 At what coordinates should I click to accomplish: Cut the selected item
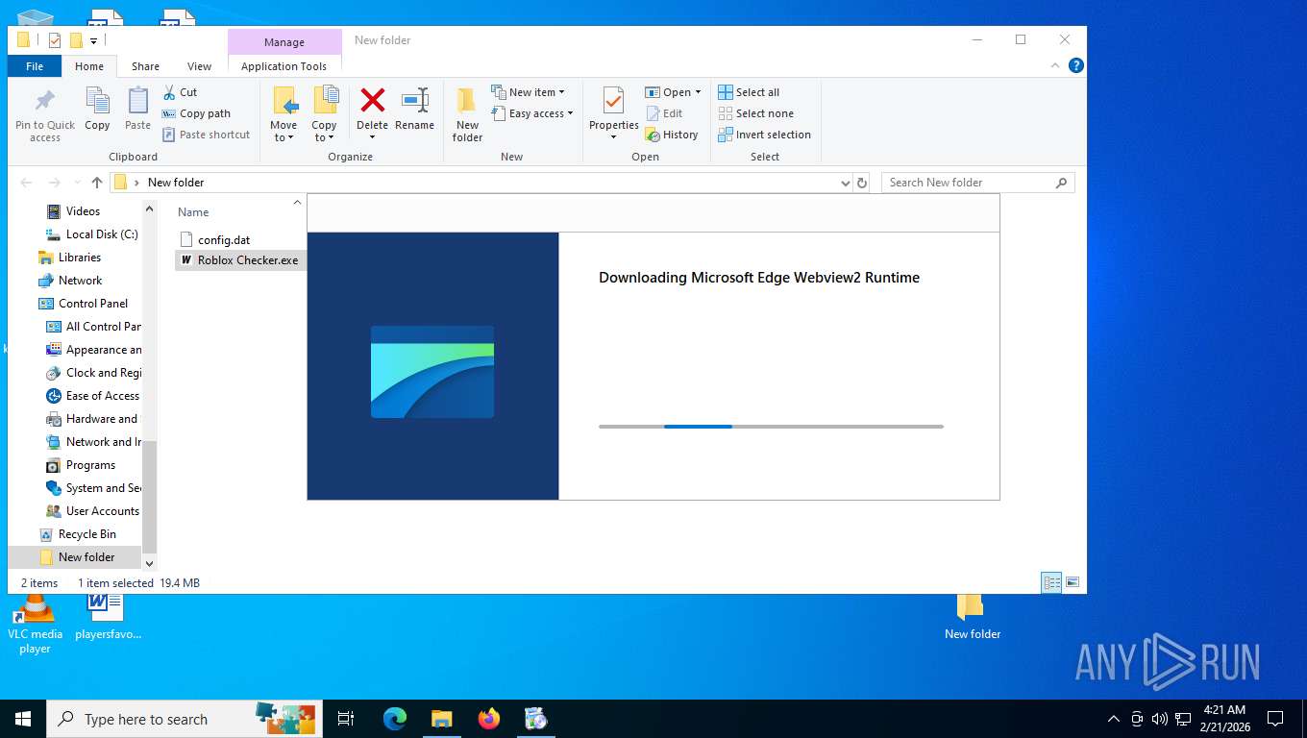180,92
